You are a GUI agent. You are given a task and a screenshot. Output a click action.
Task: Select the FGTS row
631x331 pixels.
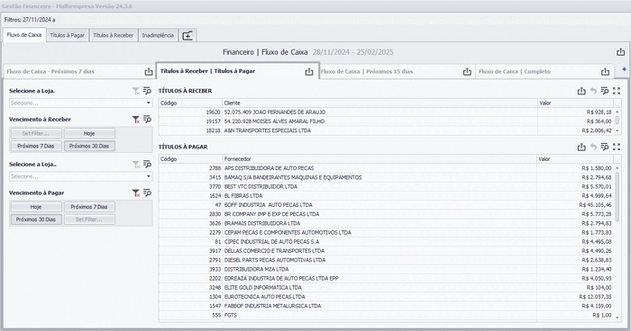coord(386,316)
